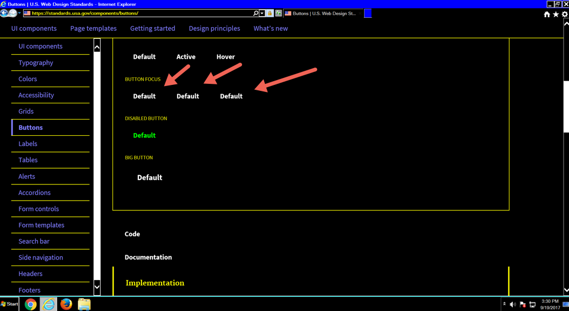Viewport: 569px width, 311px height.
Task: Open a new blank tab
Action: [x=367, y=14]
